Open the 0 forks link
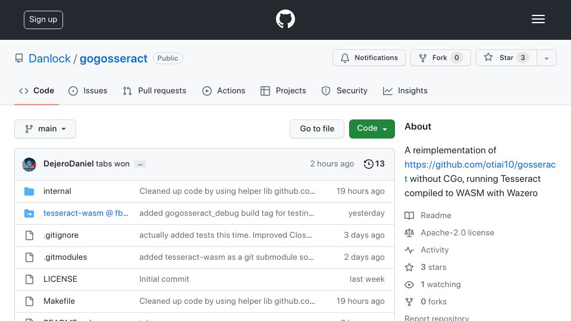 (434, 301)
